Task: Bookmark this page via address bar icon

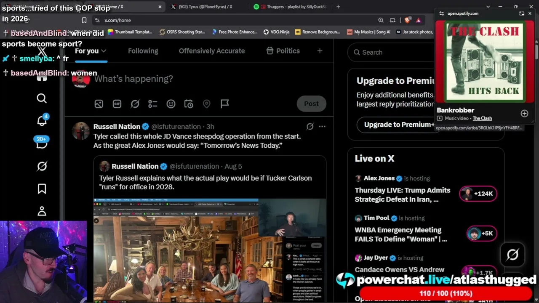Action: click(84, 20)
